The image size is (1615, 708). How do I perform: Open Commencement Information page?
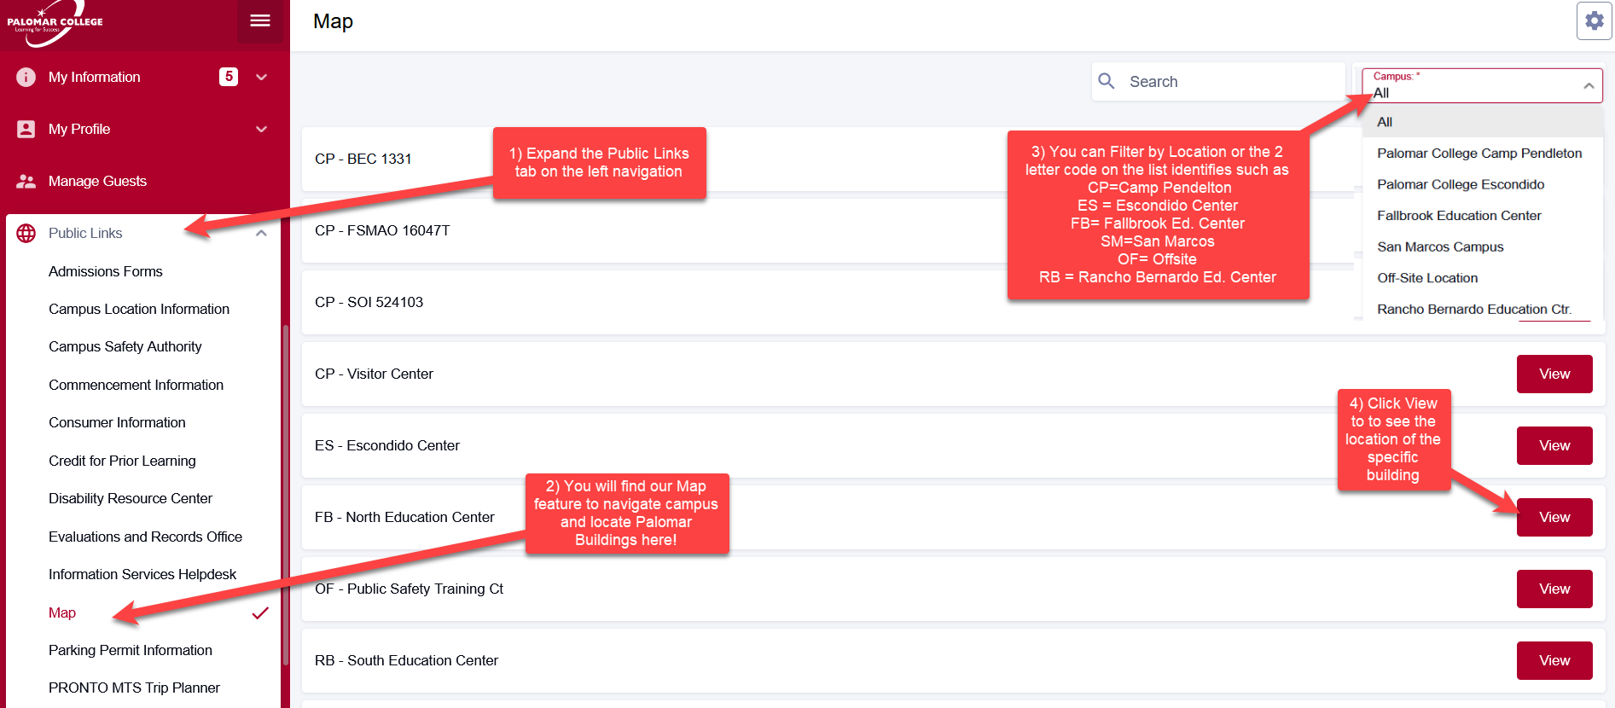point(137,385)
